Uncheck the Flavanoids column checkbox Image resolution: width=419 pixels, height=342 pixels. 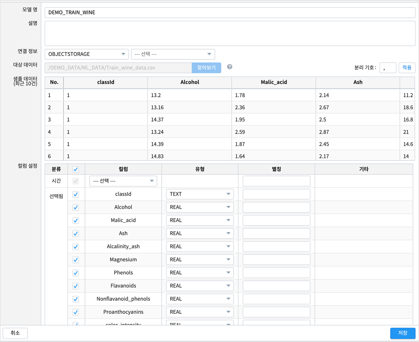click(76, 286)
